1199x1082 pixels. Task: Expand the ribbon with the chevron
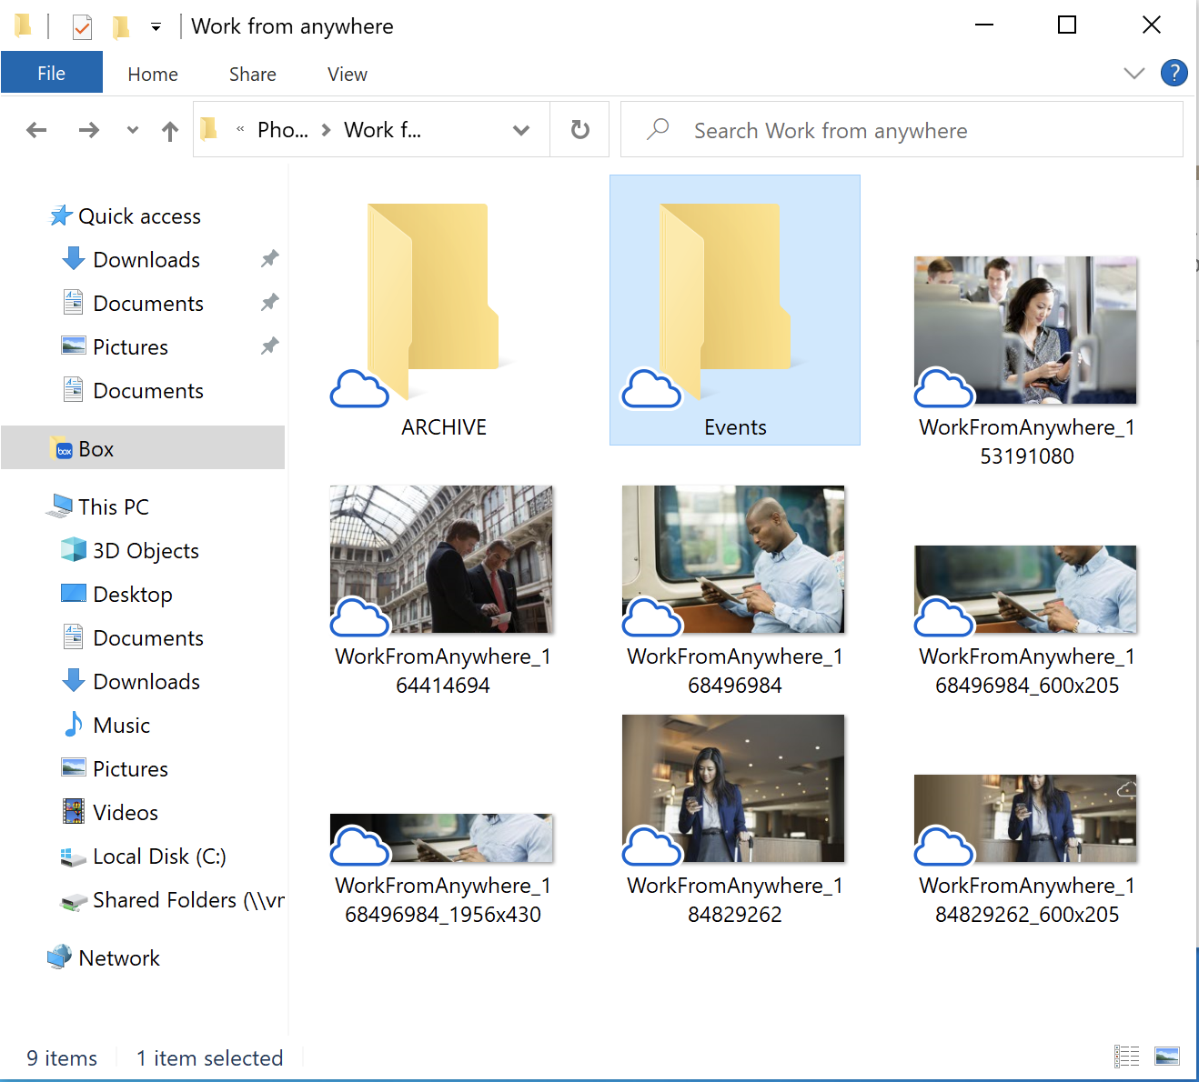pyautogui.click(x=1134, y=74)
